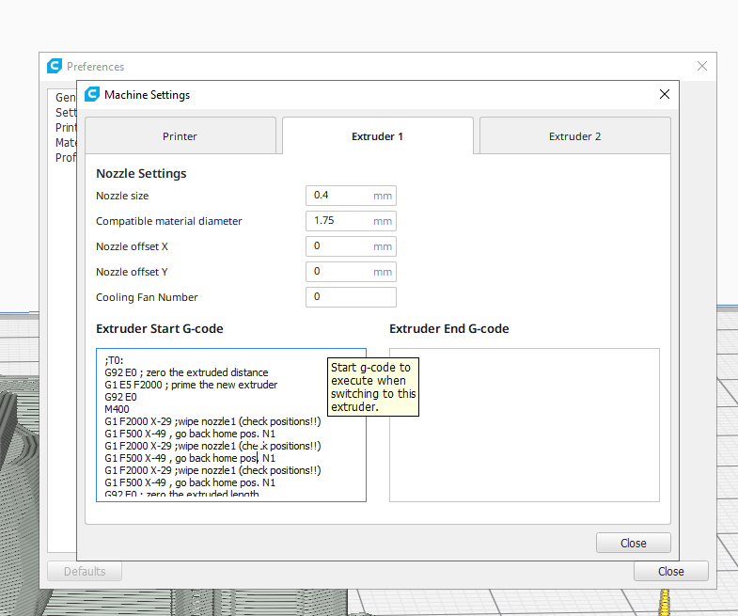Click inside the Extruder End G-code box
Image resolution: width=738 pixels, height=616 pixels.
coord(525,425)
